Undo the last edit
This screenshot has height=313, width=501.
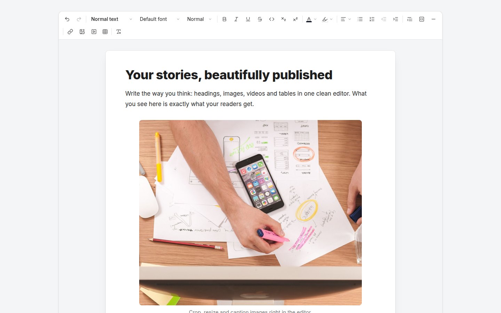coord(67,19)
